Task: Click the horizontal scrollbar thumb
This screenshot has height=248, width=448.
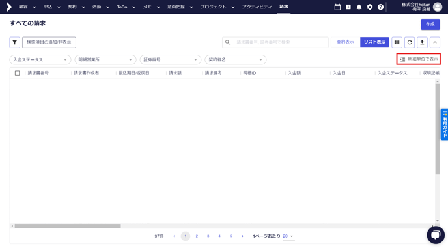Action: point(68,226)
